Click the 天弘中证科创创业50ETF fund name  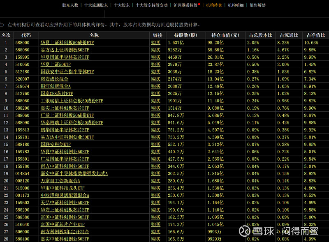(65, 203)
